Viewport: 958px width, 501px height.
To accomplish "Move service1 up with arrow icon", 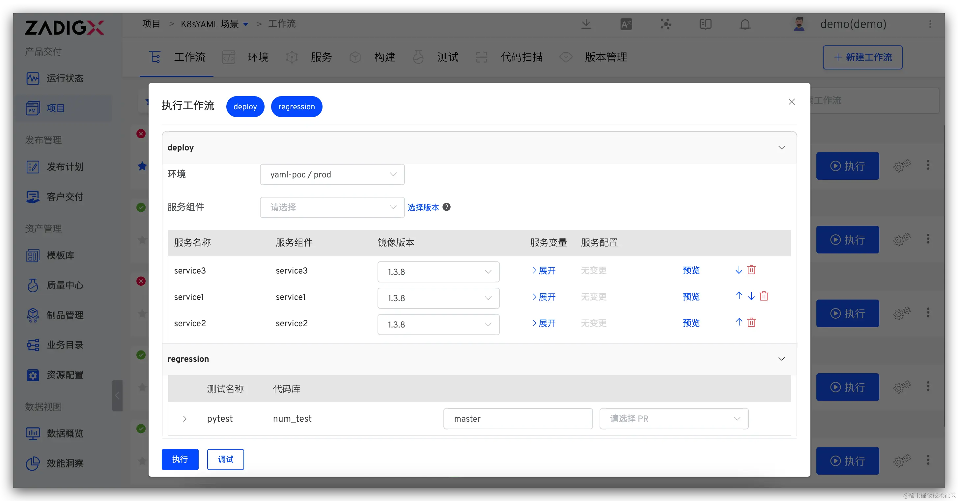I will click(x=739, y=296).
